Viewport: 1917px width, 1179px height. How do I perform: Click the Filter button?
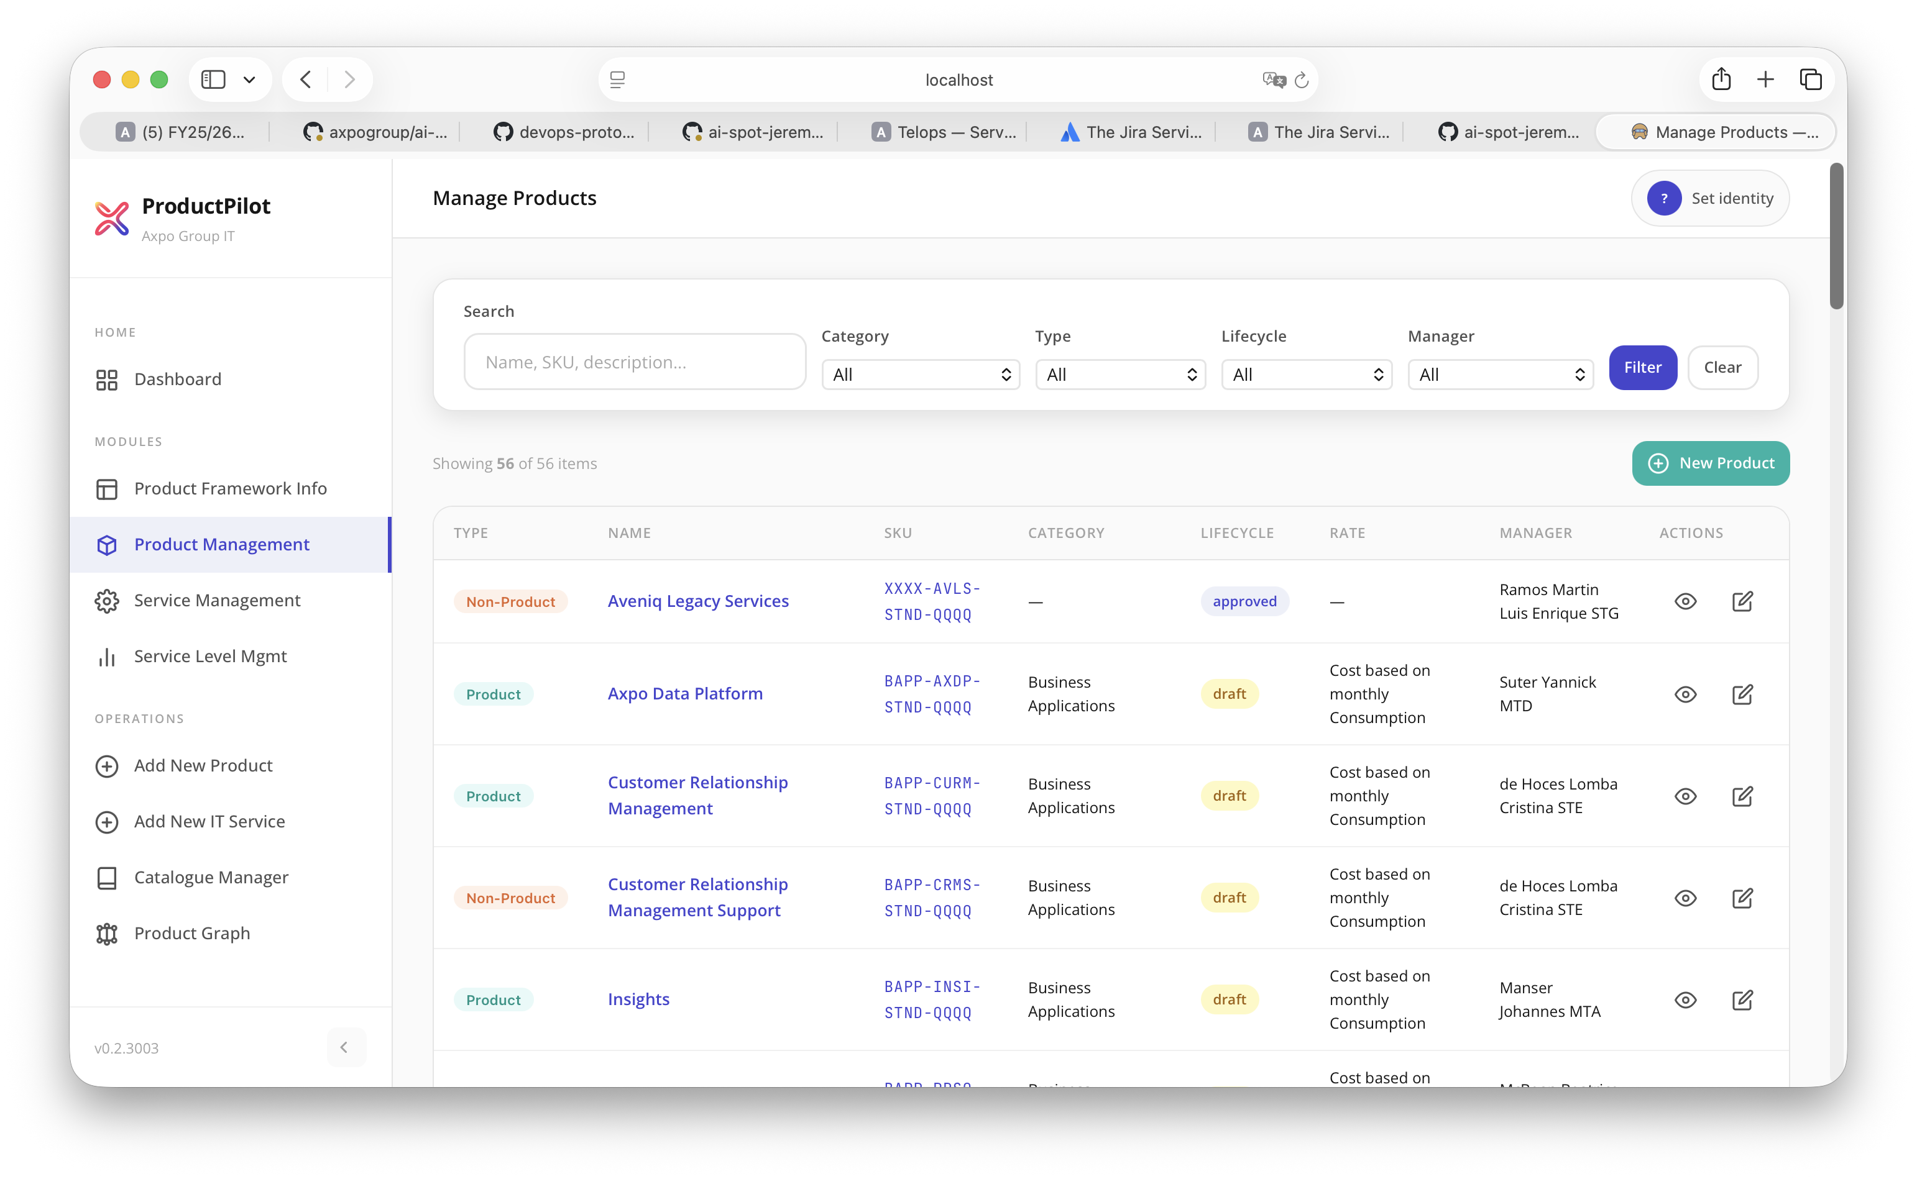pyautogui.click(x=1642, y=368)
